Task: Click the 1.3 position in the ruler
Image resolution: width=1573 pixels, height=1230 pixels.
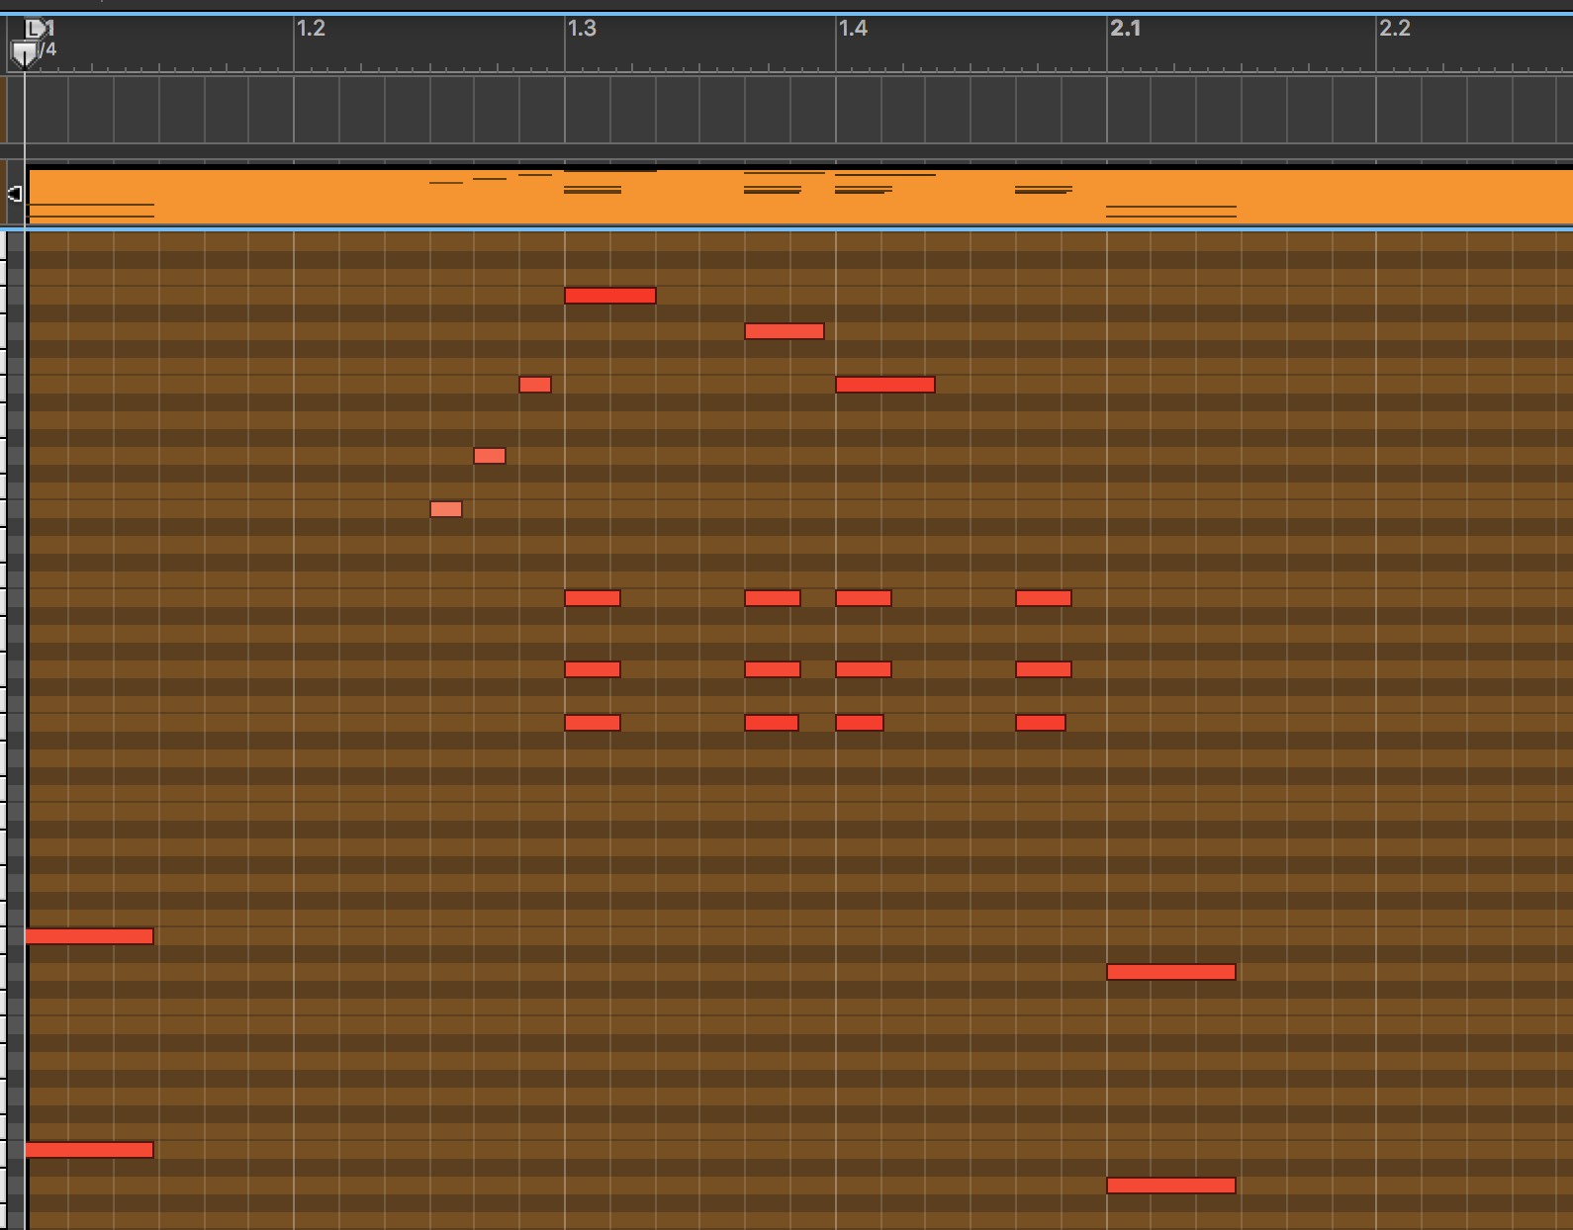Action: [582, 29]
